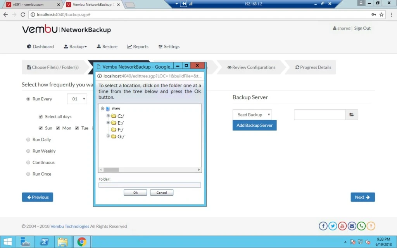Expand the G:/ drive node
Viewport: 397px width, 248px height.
[108, 136]
